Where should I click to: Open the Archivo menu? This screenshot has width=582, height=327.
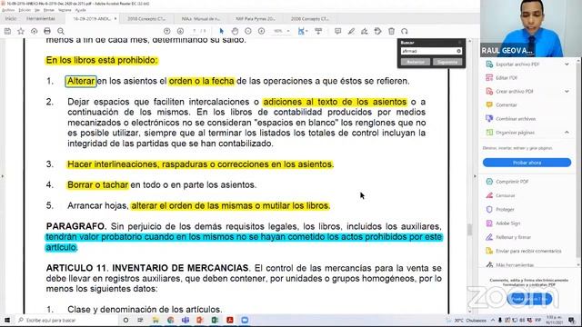point(8,10)
